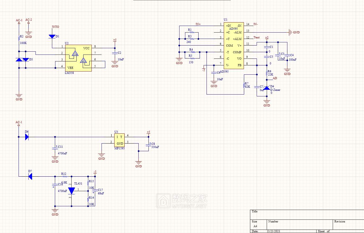
Task: Click resistor R5 150 symbol
Action: [193, 59]
